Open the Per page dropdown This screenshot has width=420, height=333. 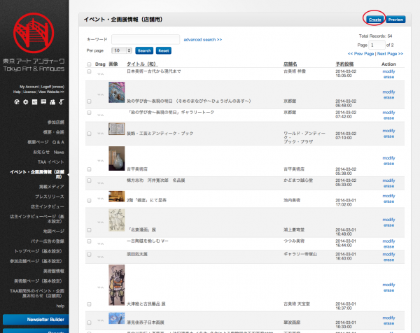coord(120,50)
